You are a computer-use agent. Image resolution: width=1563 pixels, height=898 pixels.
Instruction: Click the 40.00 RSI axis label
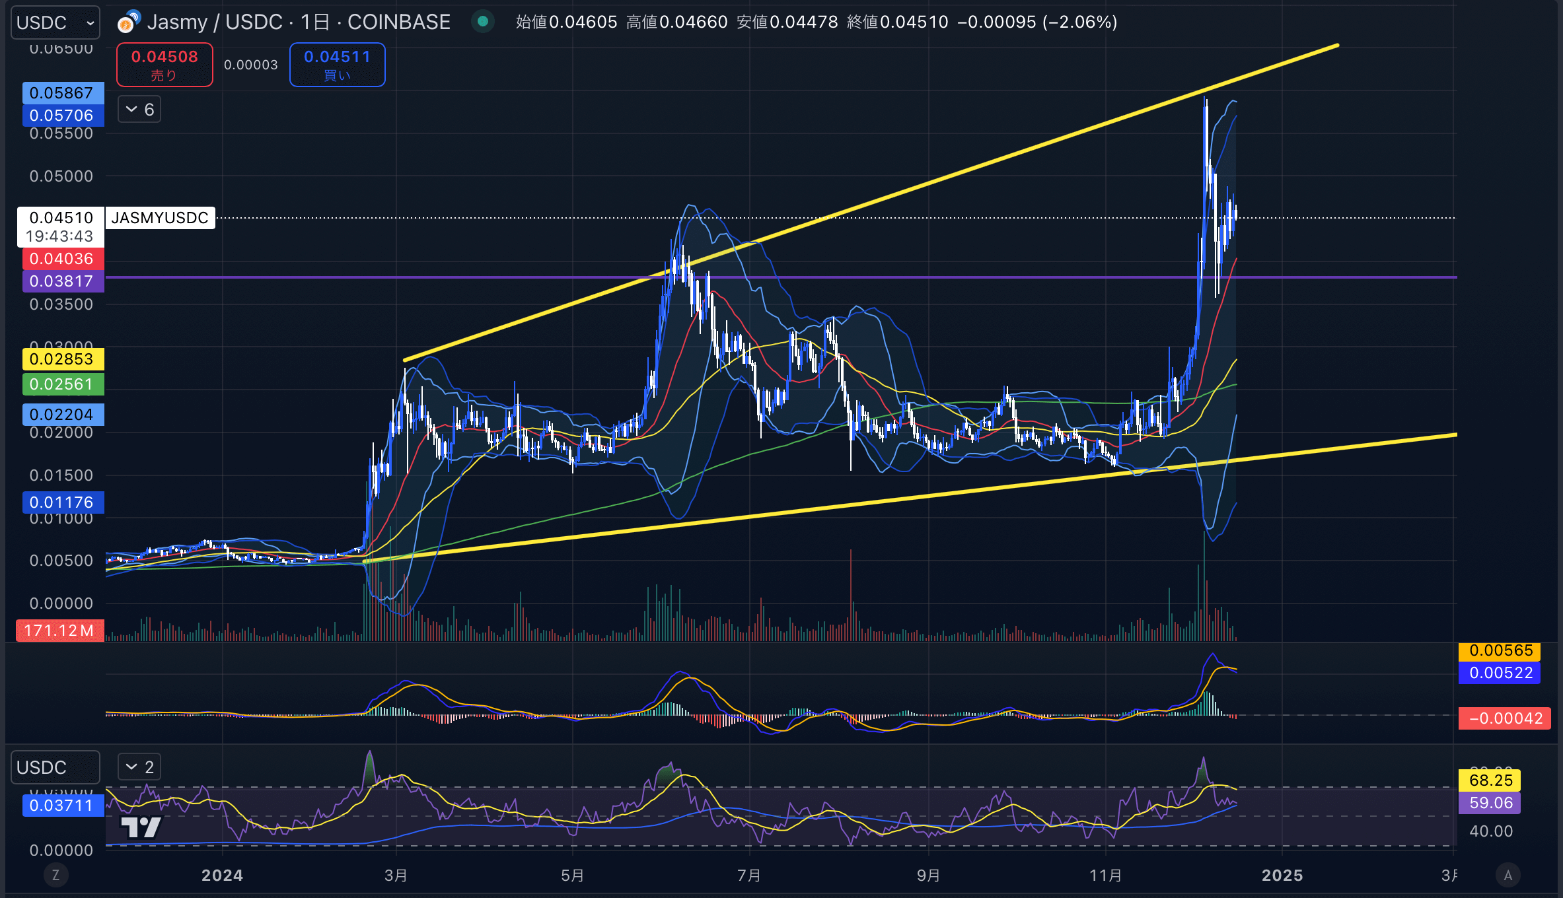[1491, 831]
